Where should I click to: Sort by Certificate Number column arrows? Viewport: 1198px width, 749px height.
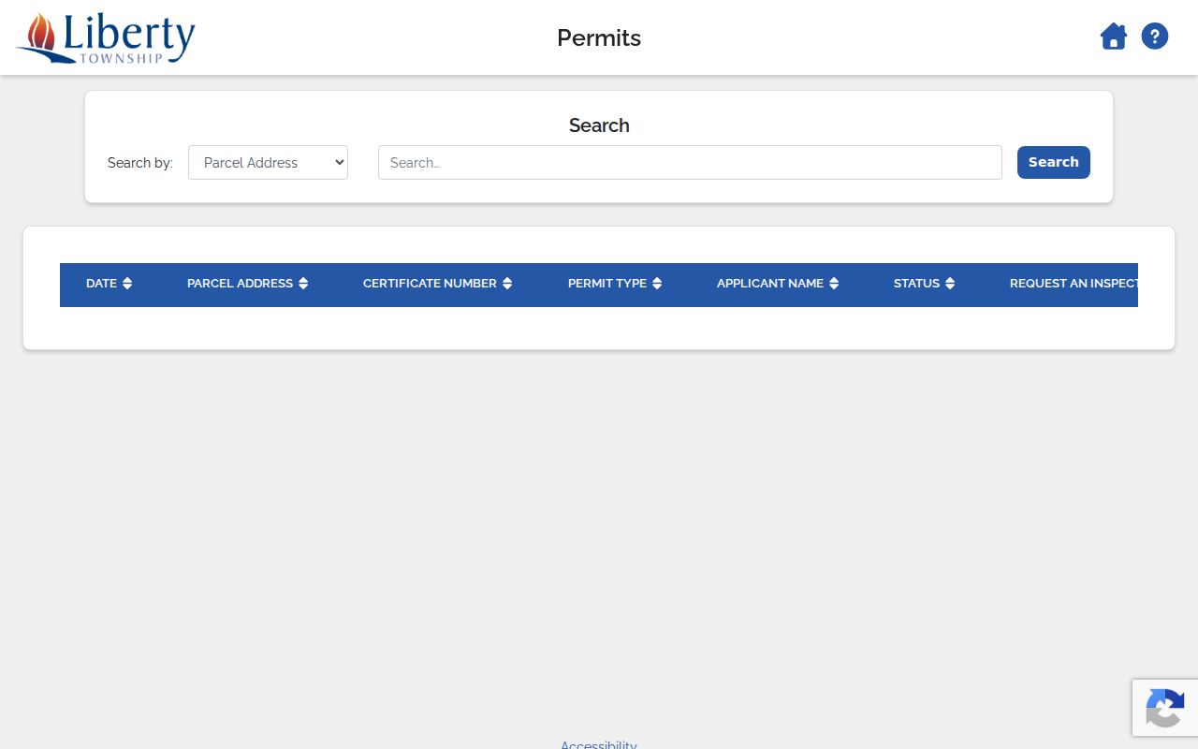(x=507, y=284)
